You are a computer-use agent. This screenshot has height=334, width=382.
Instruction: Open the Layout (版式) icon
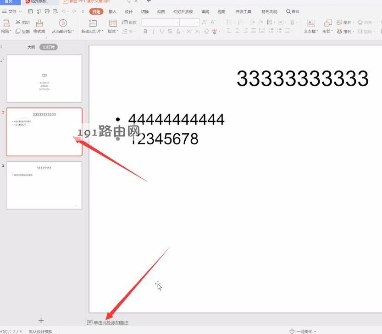113,23
